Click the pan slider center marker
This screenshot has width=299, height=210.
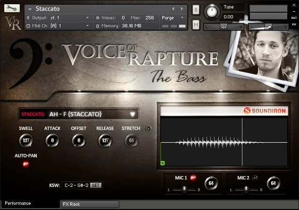(224, 27)
